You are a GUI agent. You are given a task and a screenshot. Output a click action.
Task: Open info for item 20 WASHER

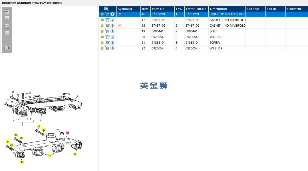point(112,37)
